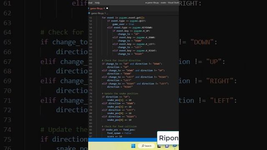Click the blue VS Code status bar
The height and width of the screenshot is (150, 267).
click(x=122, y=140)
